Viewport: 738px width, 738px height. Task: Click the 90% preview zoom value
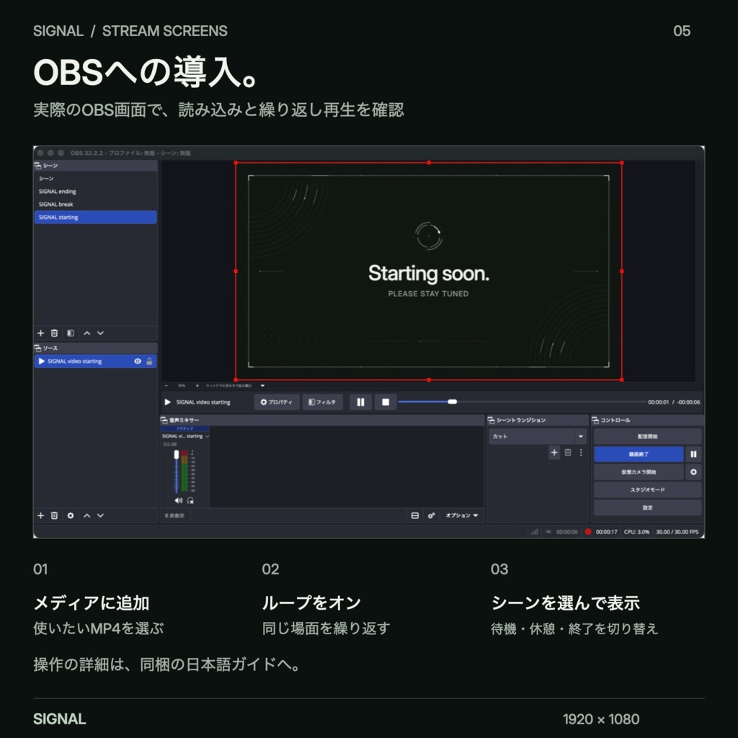(x=182, y=386)
